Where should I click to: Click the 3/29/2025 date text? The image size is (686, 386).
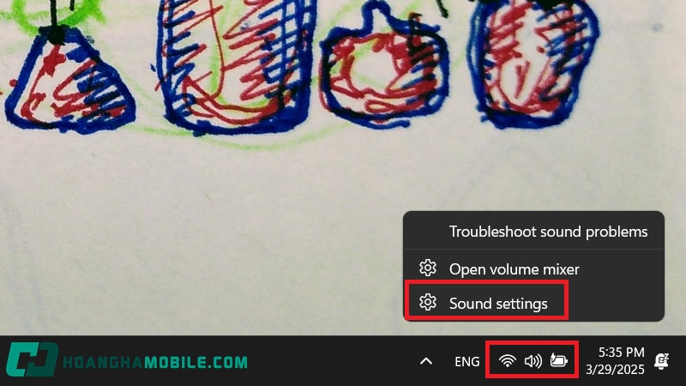[x=615, y=370]
